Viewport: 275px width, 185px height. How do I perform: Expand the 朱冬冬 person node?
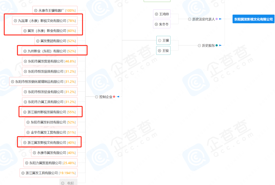coord(156,24)
